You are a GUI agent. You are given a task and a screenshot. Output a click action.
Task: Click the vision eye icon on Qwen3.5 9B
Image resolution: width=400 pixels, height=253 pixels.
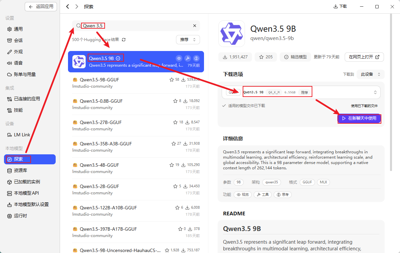coord(179,58)
